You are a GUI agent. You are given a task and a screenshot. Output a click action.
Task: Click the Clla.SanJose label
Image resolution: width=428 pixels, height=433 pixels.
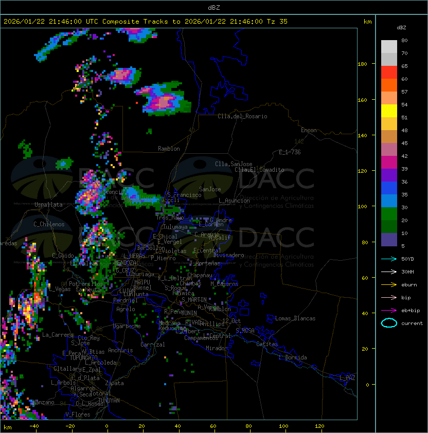[x=234, y=164]
